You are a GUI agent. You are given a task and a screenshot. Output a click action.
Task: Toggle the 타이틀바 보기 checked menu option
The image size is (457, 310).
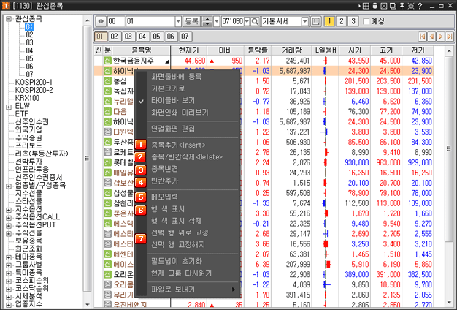(172, 100)
